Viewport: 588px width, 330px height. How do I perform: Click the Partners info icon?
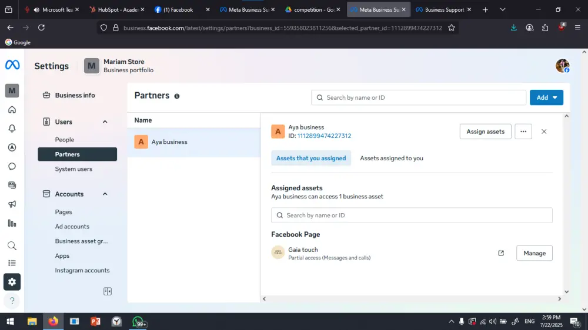(x=177, y=96)
